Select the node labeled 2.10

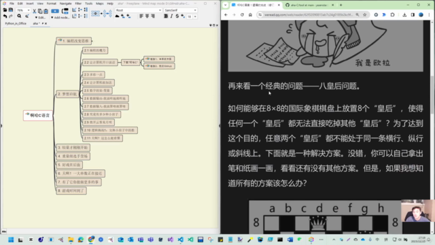110,130
